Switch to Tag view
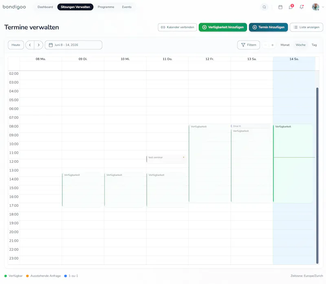The height and width of the screenshot is (284, 326). pos(314,45)
